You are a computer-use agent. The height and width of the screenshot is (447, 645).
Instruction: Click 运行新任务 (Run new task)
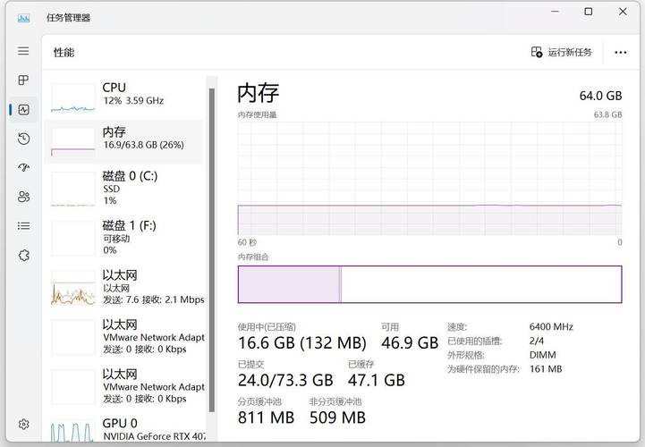click(x=562, y=53)
